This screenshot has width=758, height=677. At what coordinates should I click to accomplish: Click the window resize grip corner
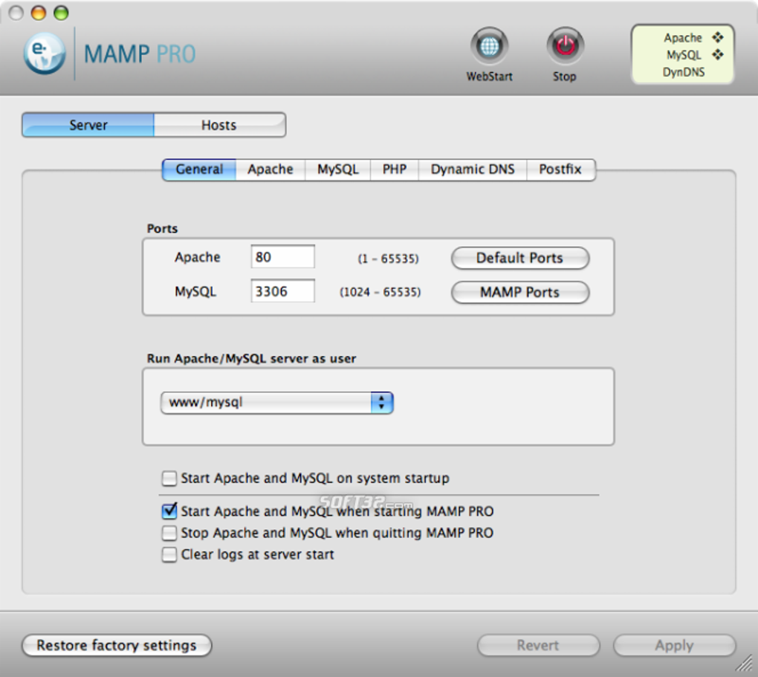745,664
